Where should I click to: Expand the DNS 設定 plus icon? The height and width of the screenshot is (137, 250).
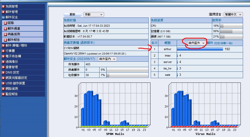tap(3, 72)
